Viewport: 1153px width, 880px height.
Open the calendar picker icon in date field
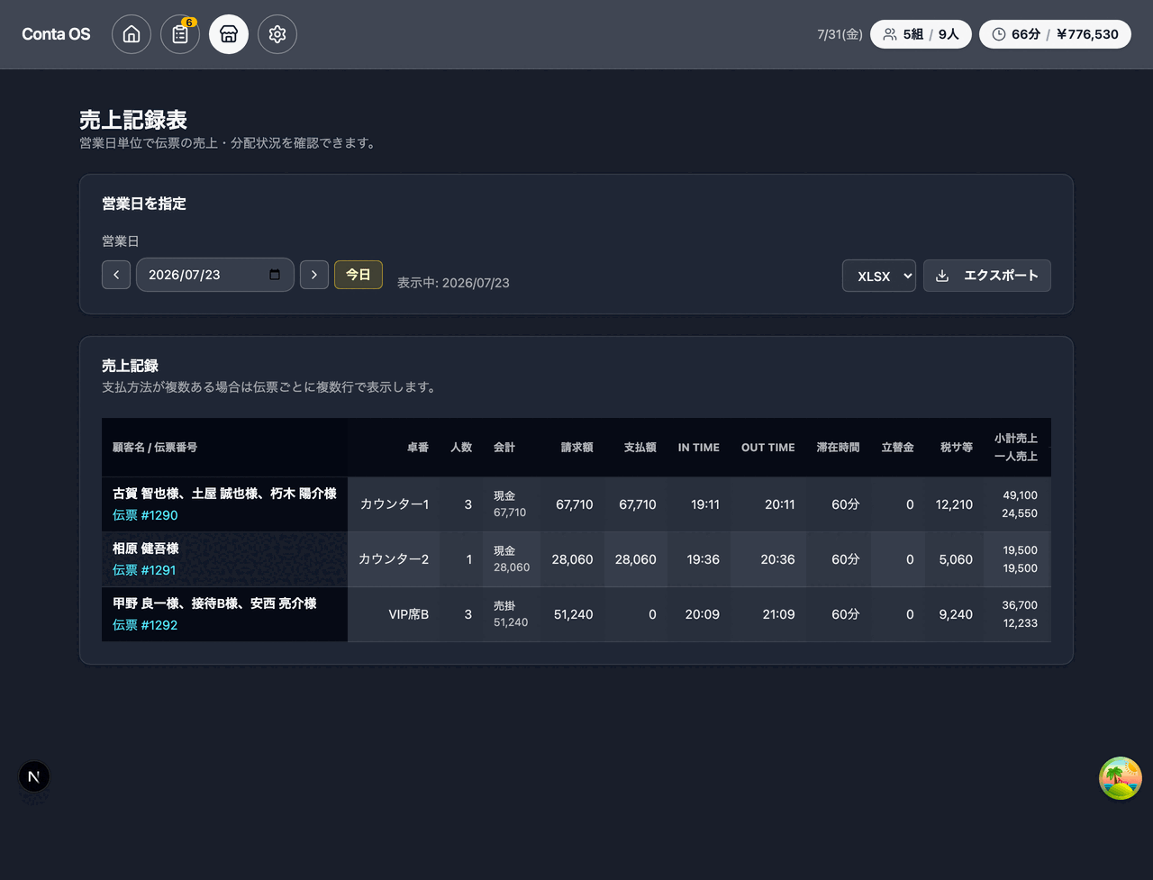tap(275, 275)
